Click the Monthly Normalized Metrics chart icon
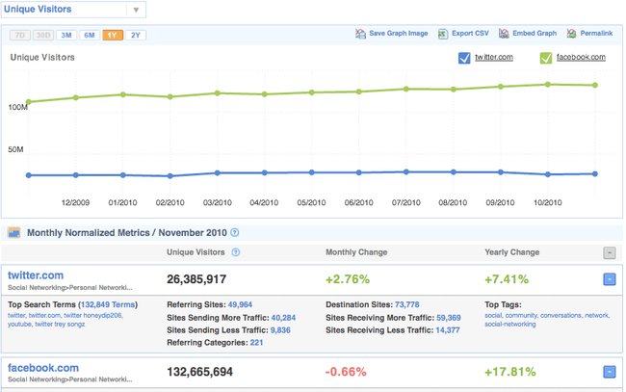The image size is (626, 392). coord(14,233)
